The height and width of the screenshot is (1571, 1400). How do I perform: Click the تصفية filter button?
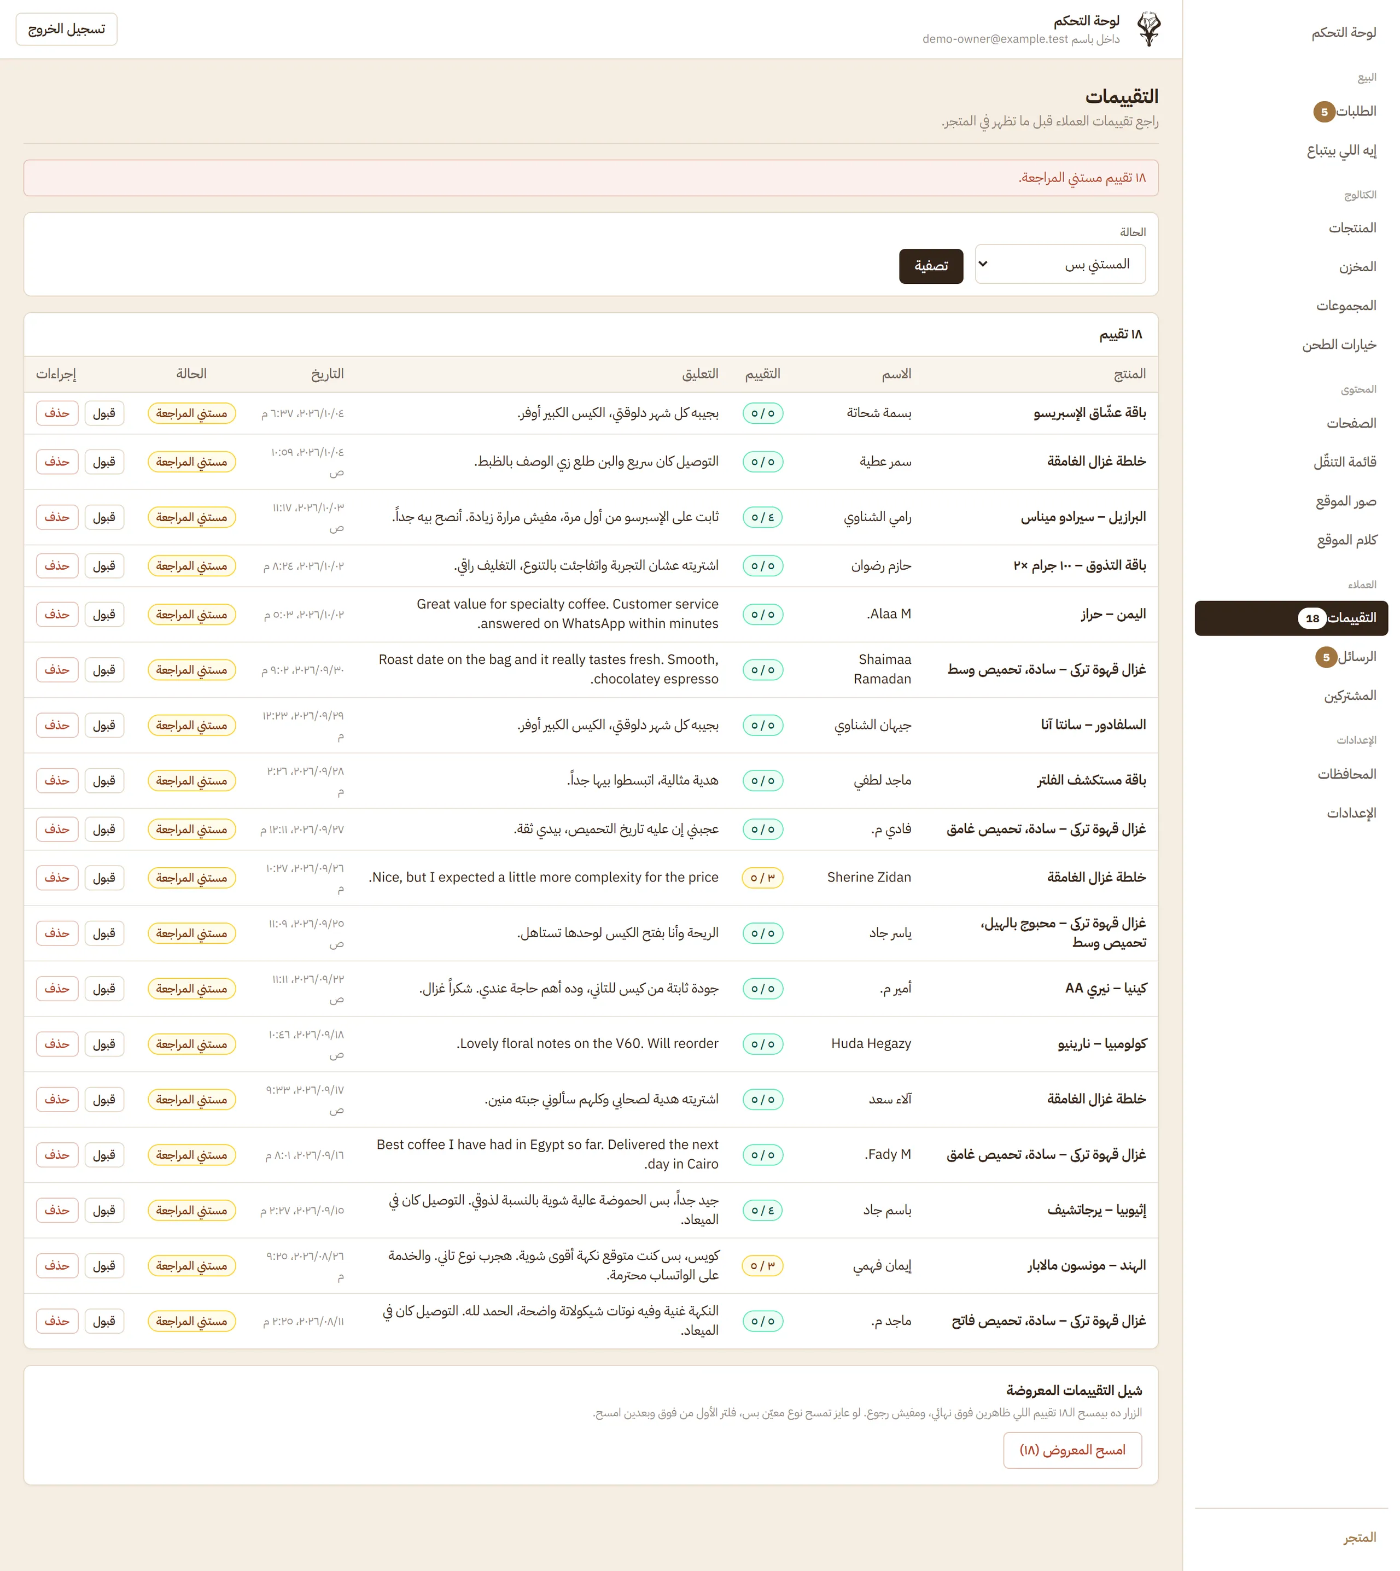tap(931, 266)
